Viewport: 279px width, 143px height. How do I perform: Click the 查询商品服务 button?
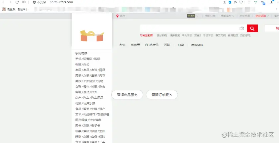pyautogui.click(x=127, y=95)
